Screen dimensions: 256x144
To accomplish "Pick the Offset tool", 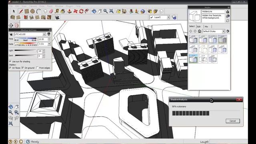I will [x=87, y=11].
